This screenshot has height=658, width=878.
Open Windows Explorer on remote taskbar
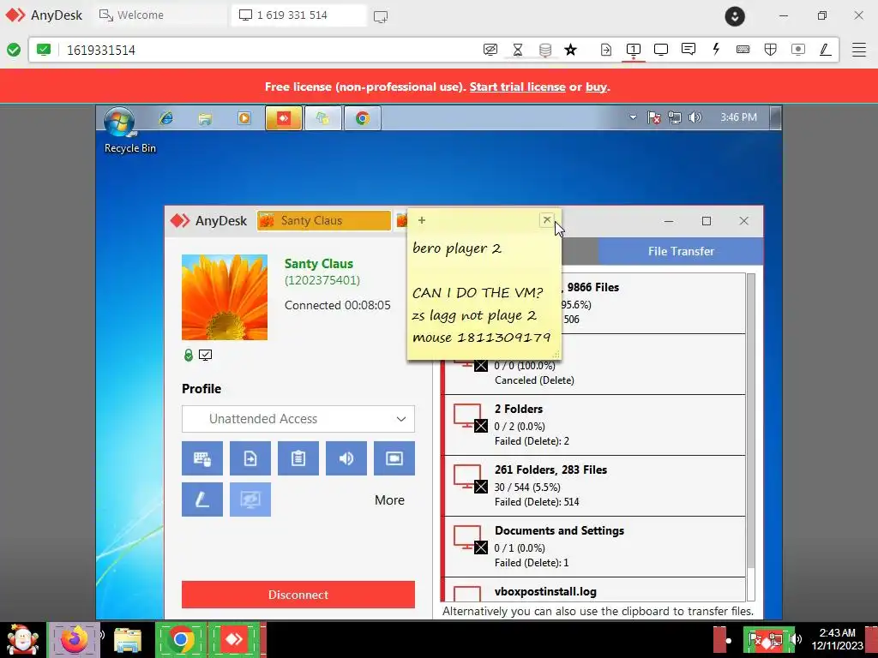(205, 118)
